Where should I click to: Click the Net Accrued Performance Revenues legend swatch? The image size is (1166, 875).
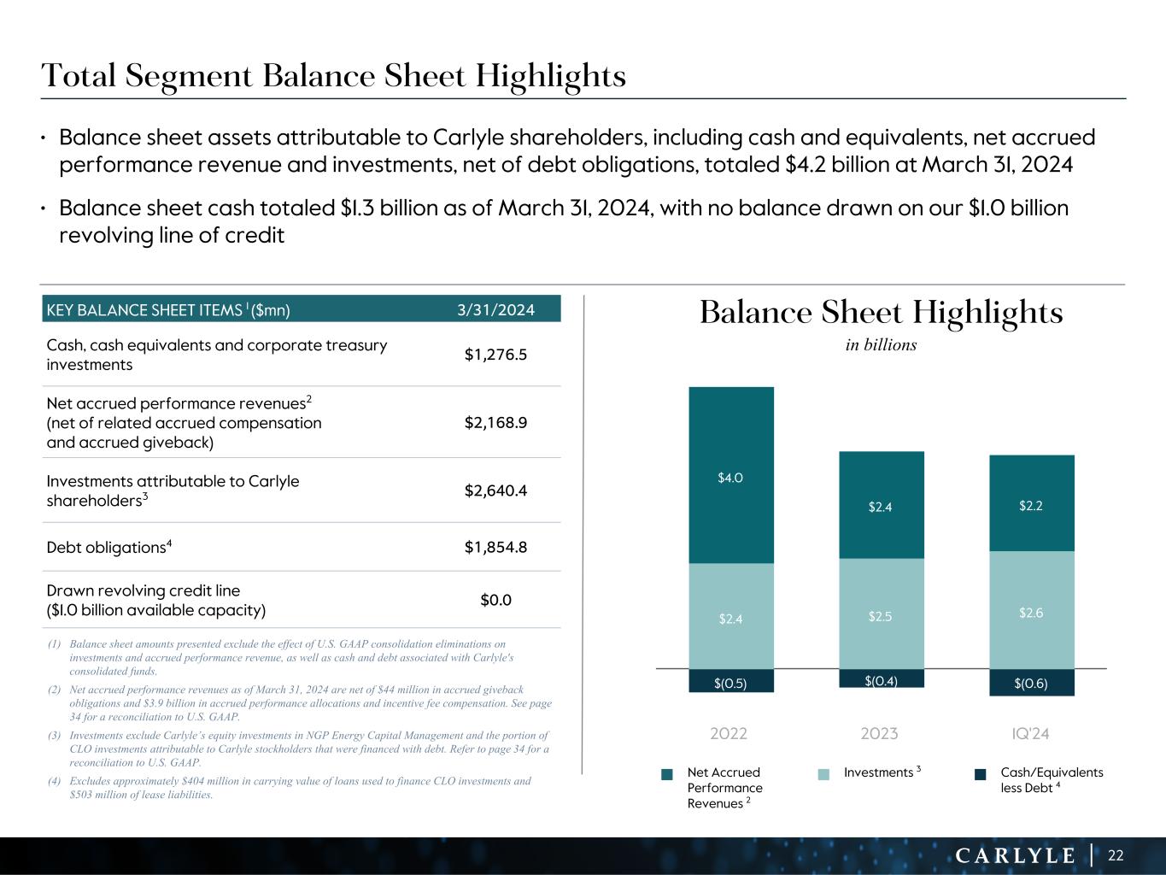(667, 774)
